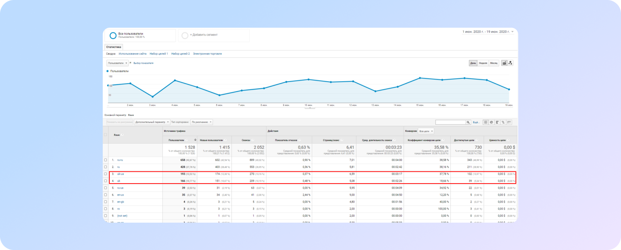Check the row checkbox for ru-ua
This screenshot has height=250, width=621.
[106, 188]
